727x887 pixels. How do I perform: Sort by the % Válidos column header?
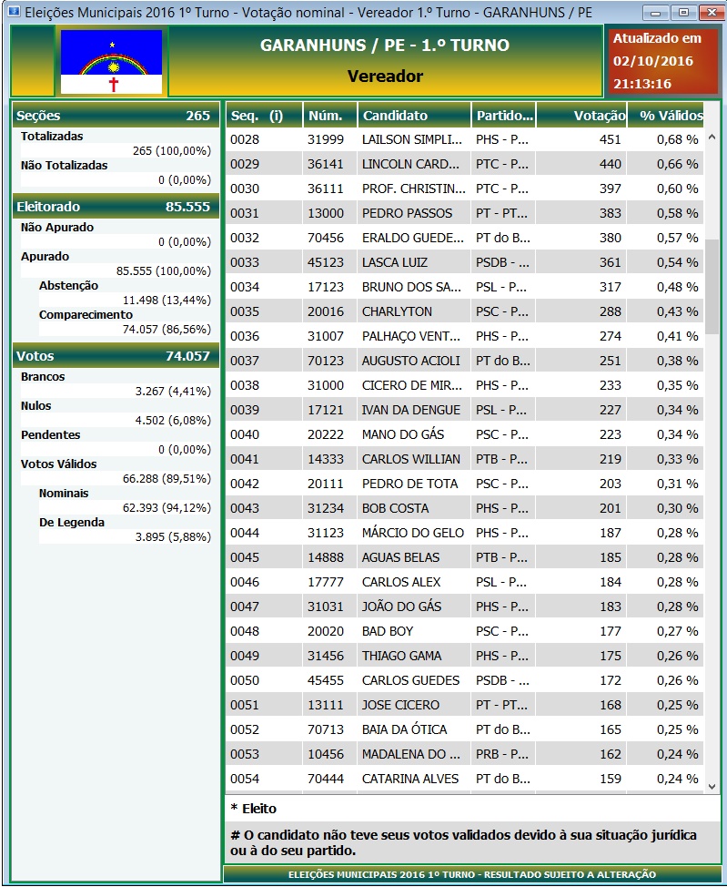pyautogui.click(x=665, y=116)
